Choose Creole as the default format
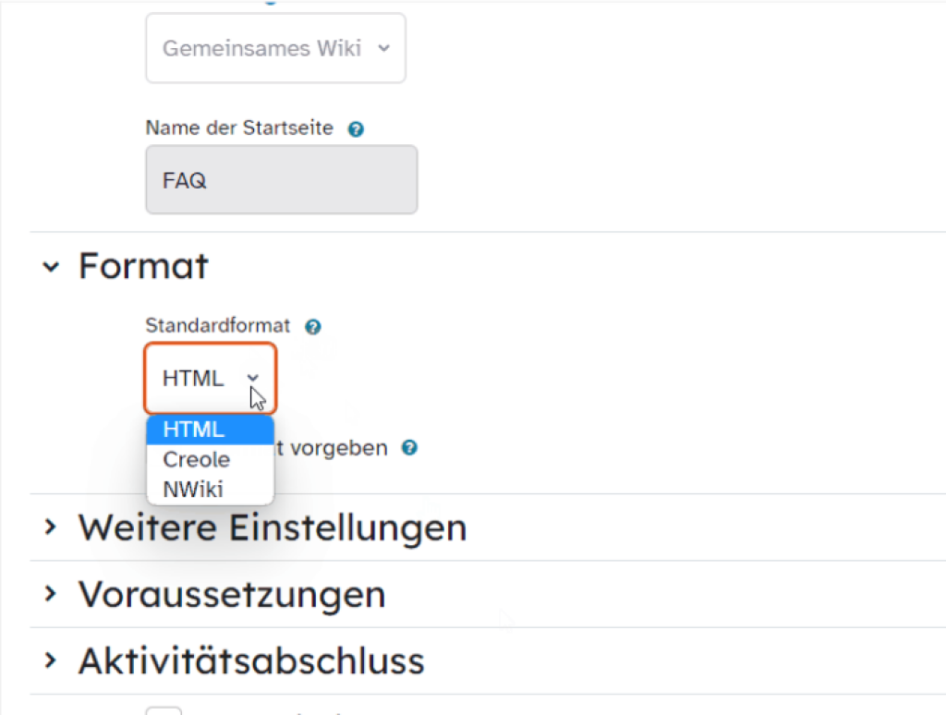Viewport: 946px width, 715px height. pos(196,459)
